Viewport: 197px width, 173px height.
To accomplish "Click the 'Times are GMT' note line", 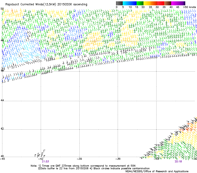I will pos(83,166).
